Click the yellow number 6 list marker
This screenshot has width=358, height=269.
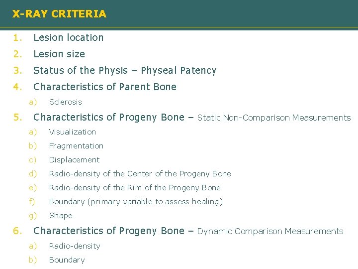tap(17, 231)
